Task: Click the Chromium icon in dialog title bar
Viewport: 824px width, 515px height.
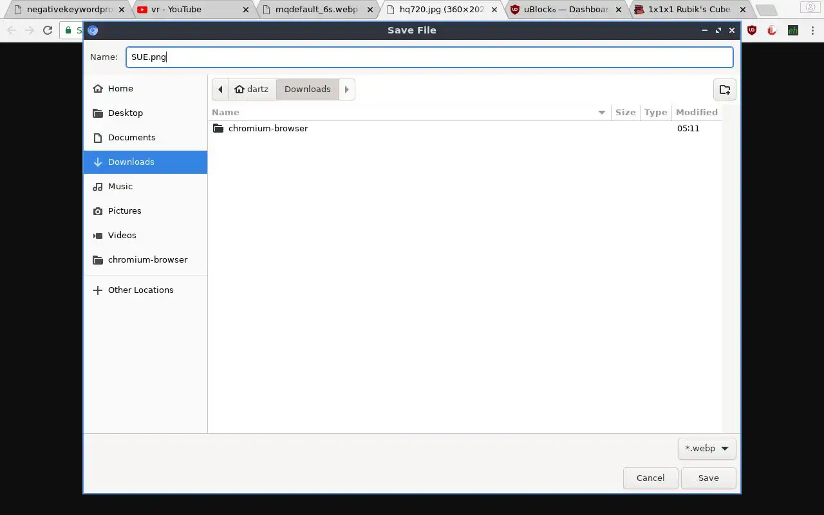Action: (x=93, y=30)
